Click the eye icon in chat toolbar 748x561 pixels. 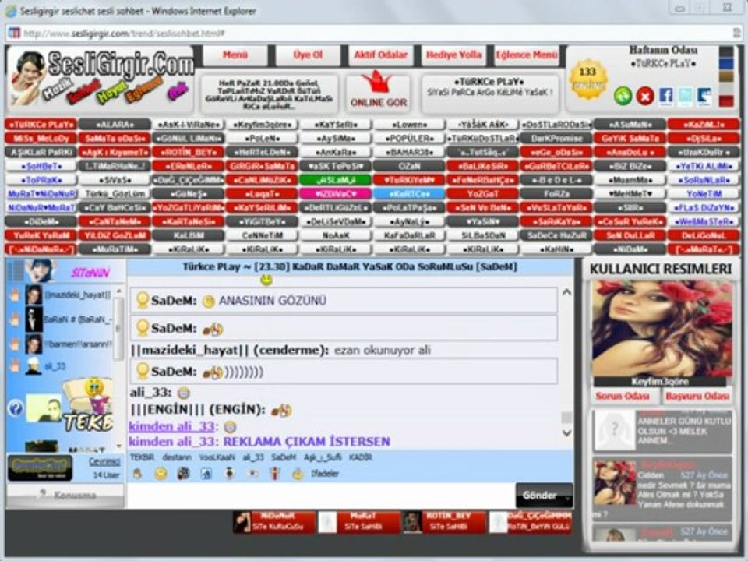point(252,474)
